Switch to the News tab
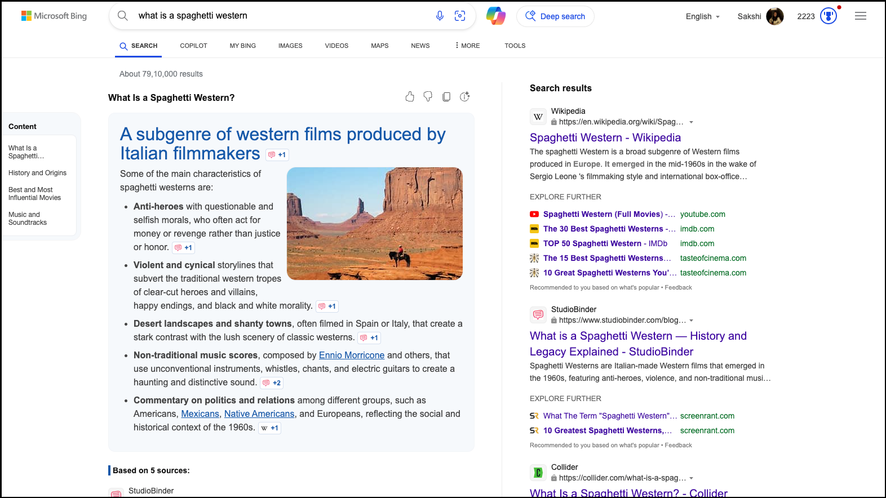Viewport: 886px width, 498px height. [420, 46]
